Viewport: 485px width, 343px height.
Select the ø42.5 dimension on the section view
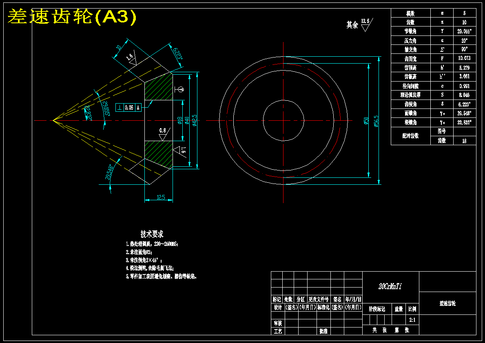[195, 121]
